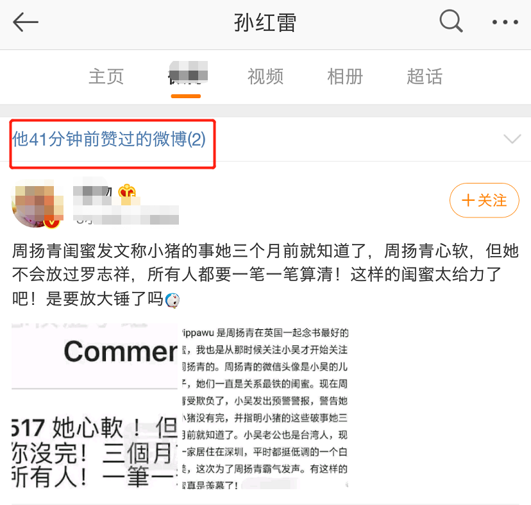The height and width of the screenshot is (505, 531).
Task: Click the 孙红雷 page title
Action: pyautogui.click(x=265, y=22)
